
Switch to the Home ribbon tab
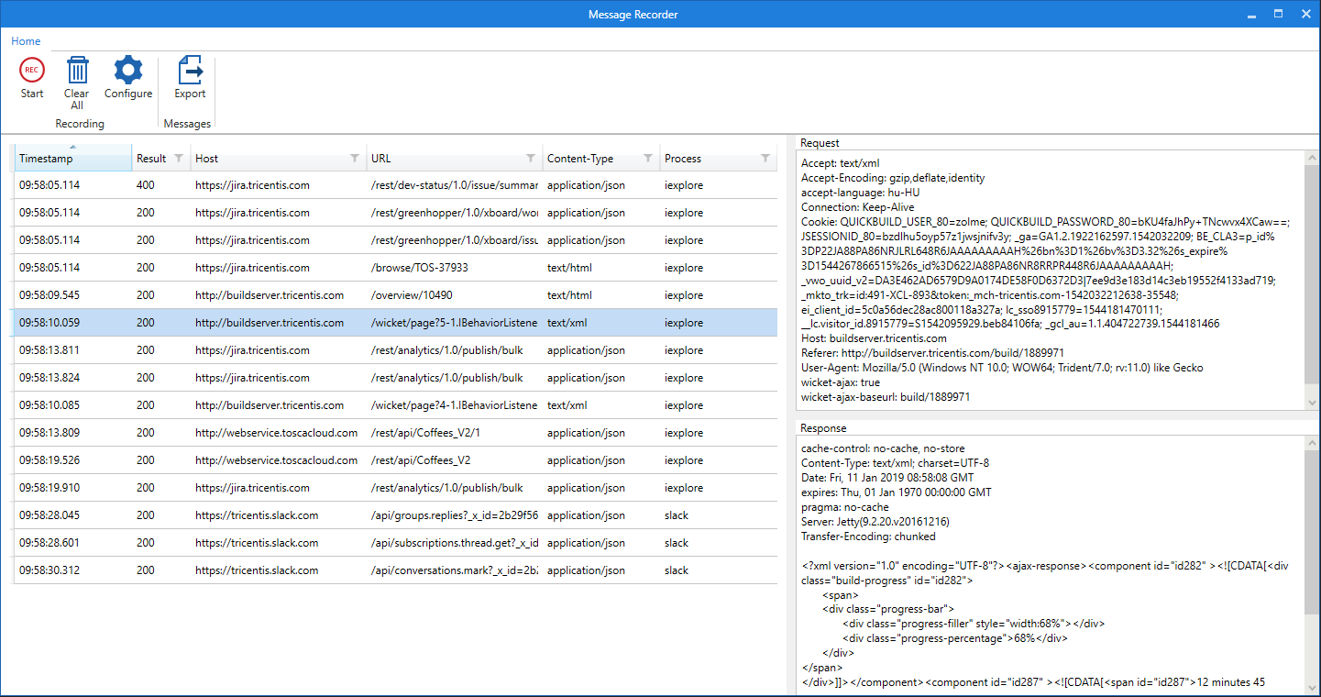pyautogui.click(x=26, y=41)
